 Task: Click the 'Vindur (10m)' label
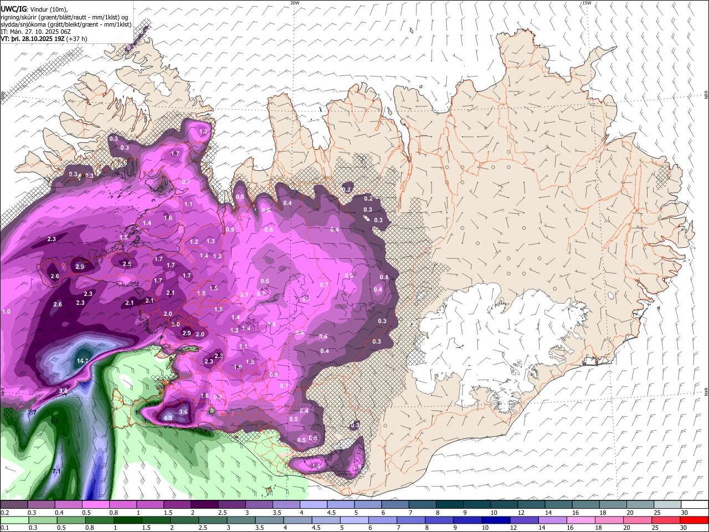(48, 9)
